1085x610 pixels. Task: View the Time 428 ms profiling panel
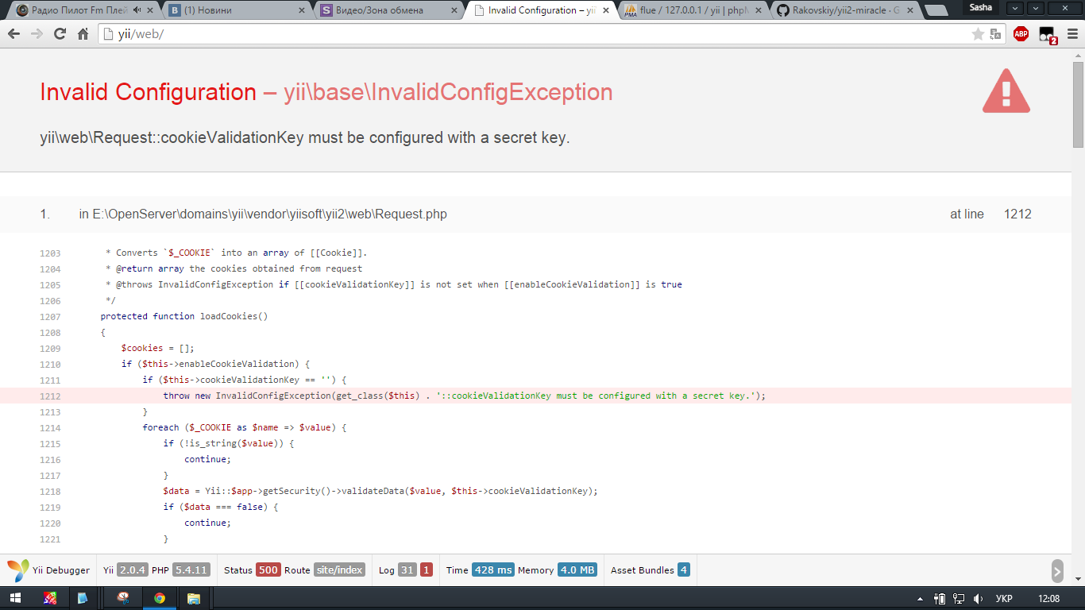pyautogui.click(x=480, y=570)
